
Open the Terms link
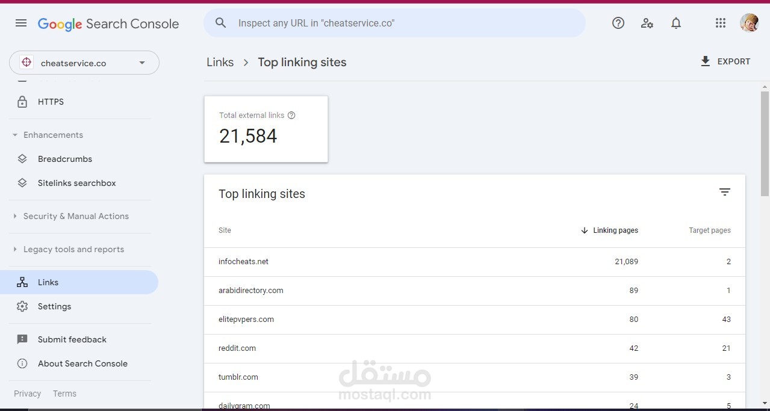tap(64, 394)
